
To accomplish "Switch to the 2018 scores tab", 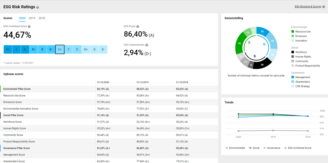I will click(42, 18).
